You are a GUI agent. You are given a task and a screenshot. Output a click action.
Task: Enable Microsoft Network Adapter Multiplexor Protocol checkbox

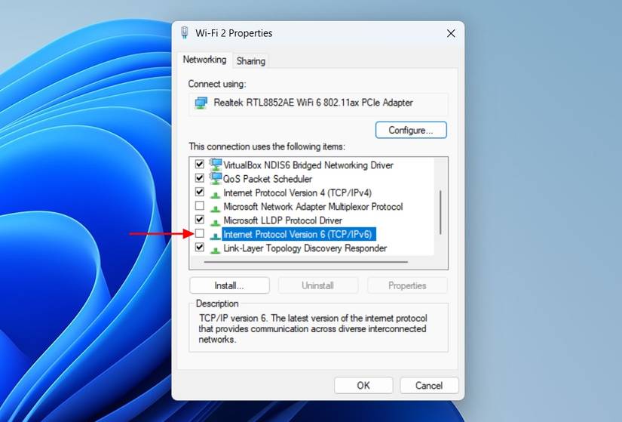pos(200,206)
